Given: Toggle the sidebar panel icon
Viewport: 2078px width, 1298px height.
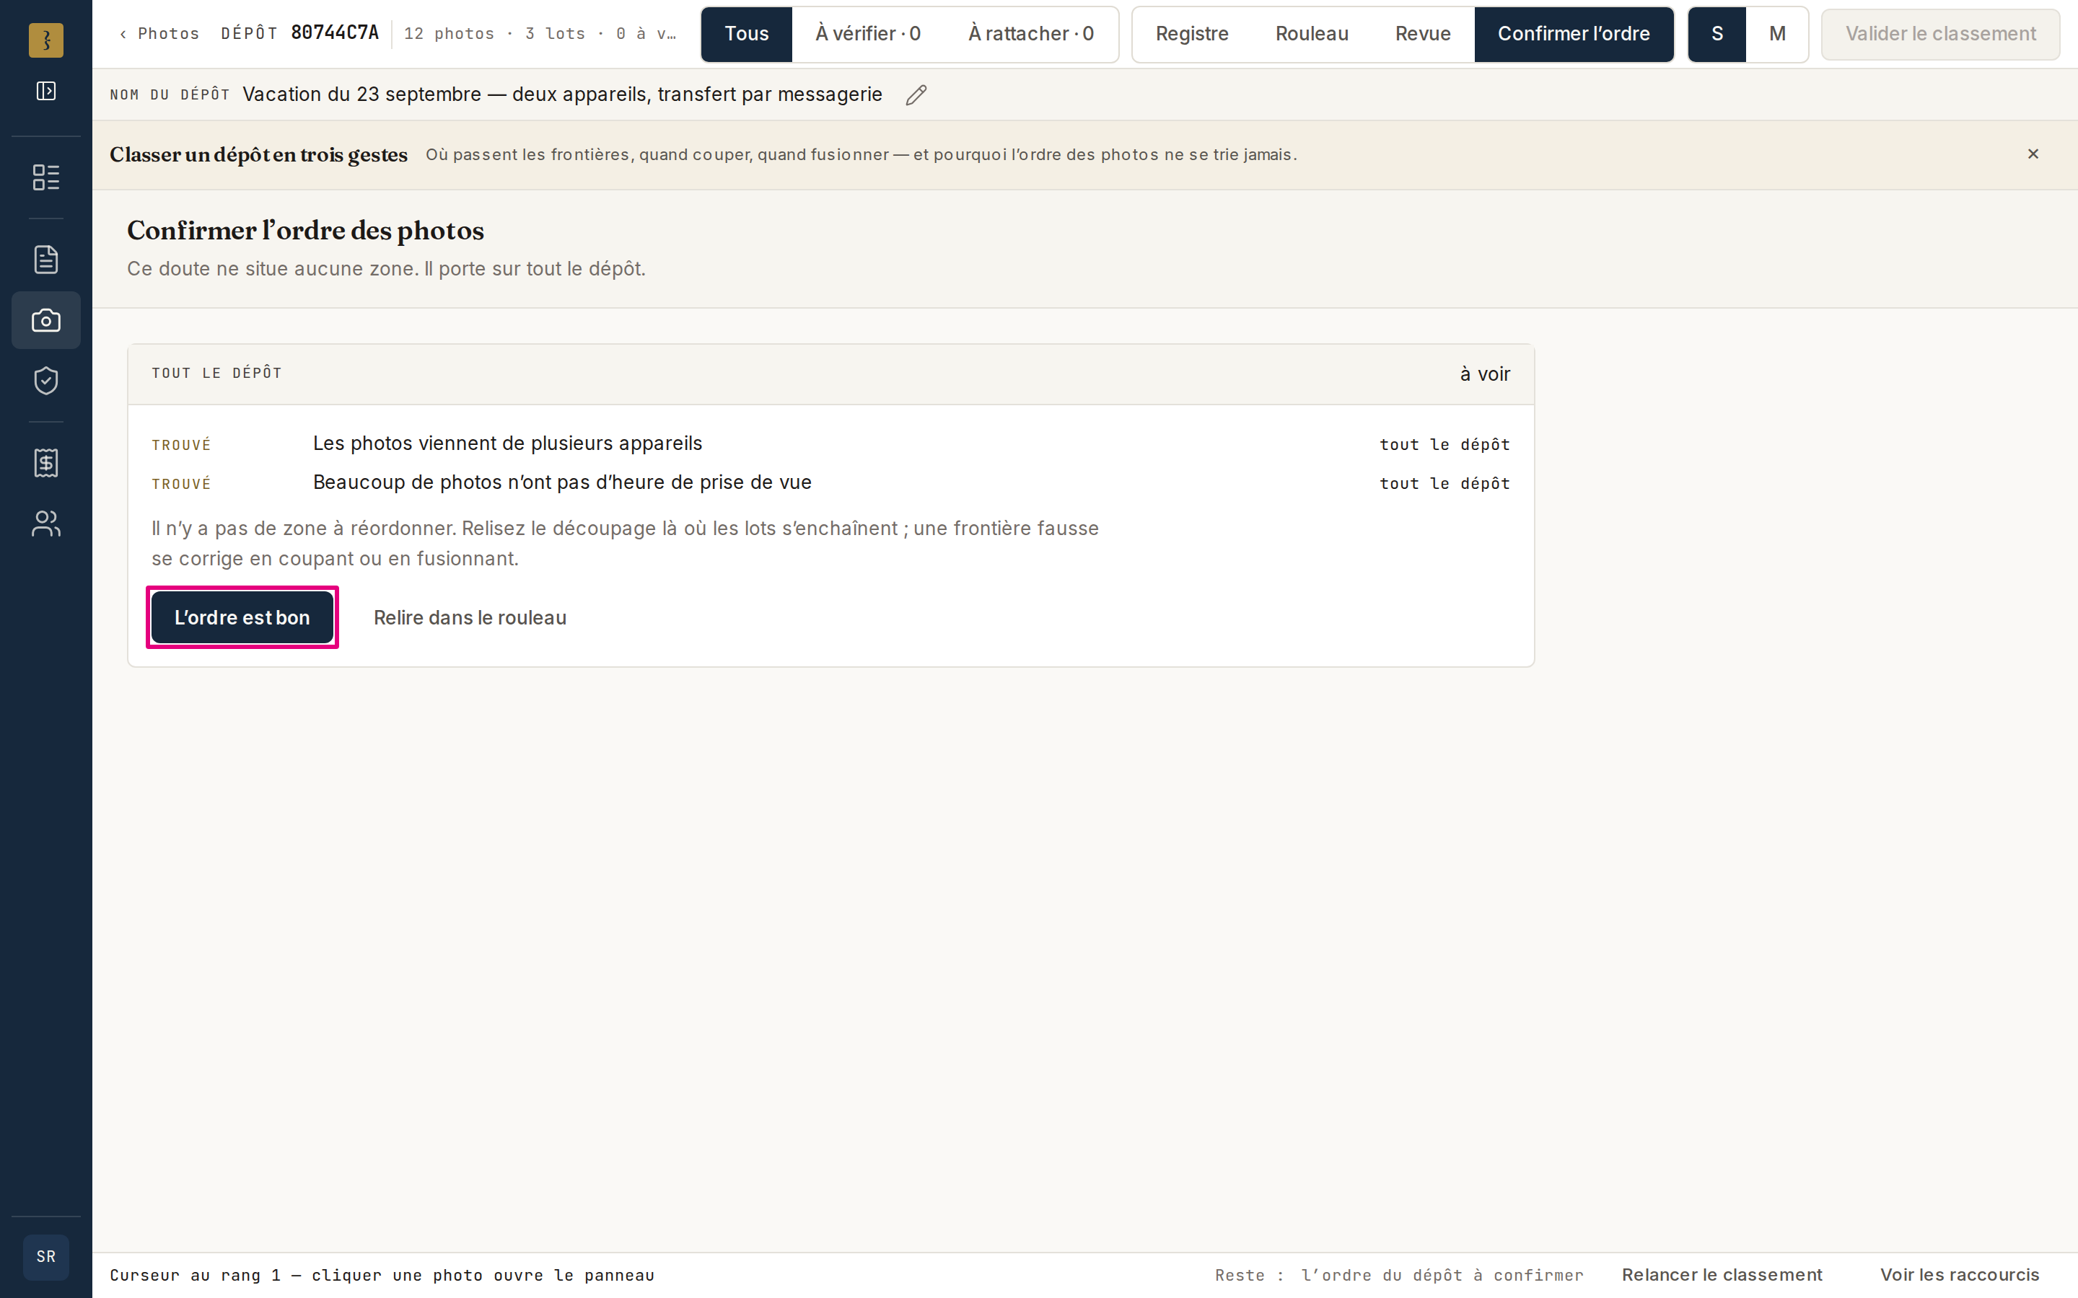Looking at the screenshot, I should 45,91.
